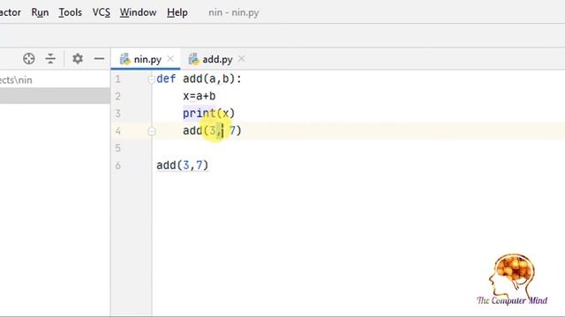Image resolution: width=565 pixels, height=317 pixels.
Task: Click the Python file icon on add.py tab
Action: pyautogui.click(x=193, y=59)
